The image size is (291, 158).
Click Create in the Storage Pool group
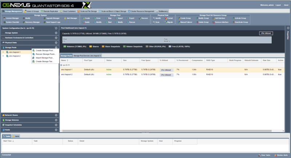(x=86, y=18)
